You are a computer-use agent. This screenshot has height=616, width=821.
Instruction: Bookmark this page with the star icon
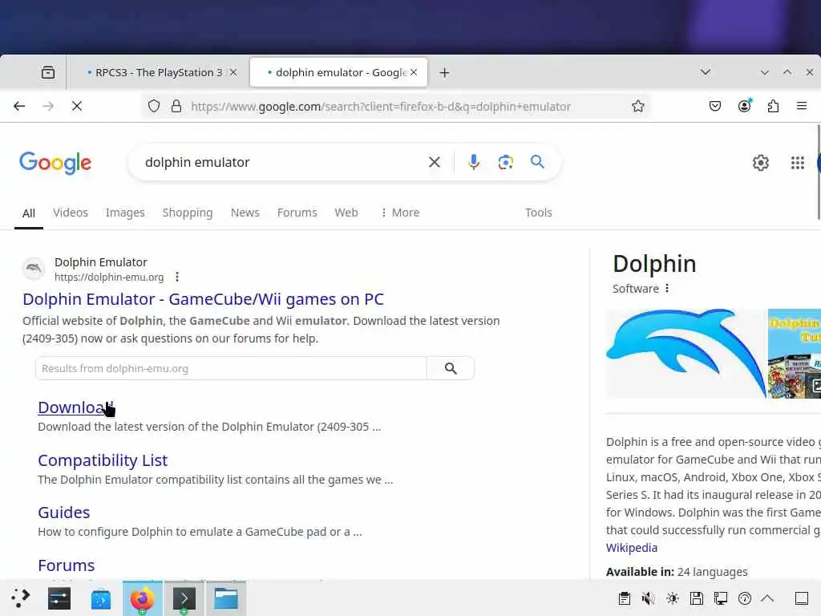coord(637,107)
